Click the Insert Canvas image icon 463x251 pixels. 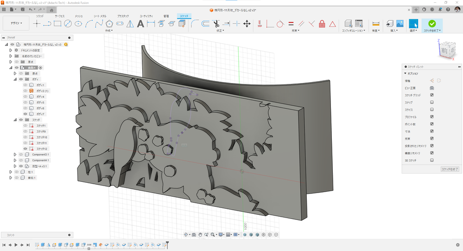click(400, 24)
